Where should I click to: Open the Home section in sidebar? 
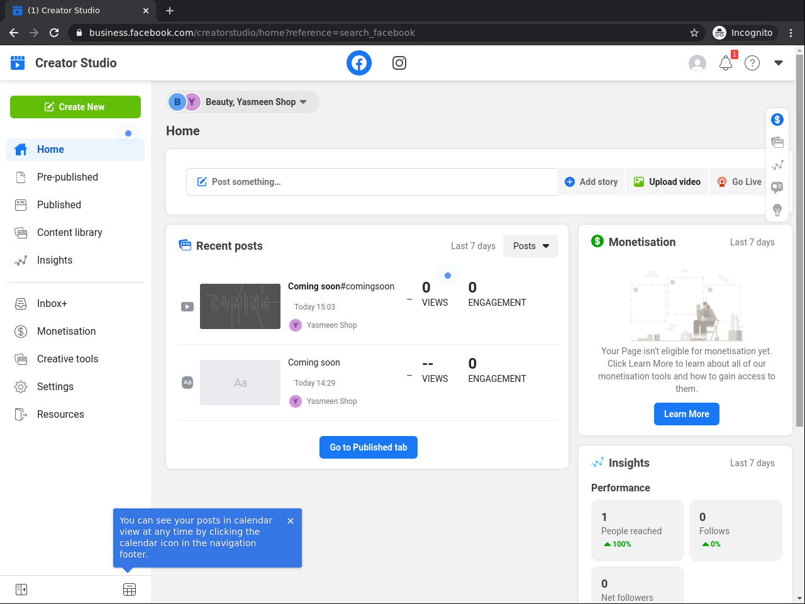[x=75, y=149]
